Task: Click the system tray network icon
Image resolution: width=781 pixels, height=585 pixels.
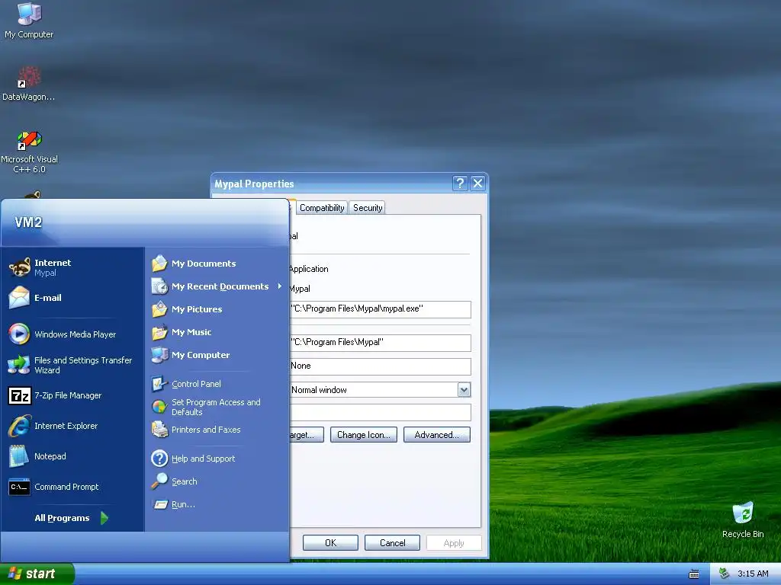Action: click(x=725, y=574)
